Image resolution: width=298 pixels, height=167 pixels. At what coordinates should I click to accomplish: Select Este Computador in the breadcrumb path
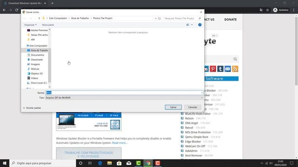(58, 18)
